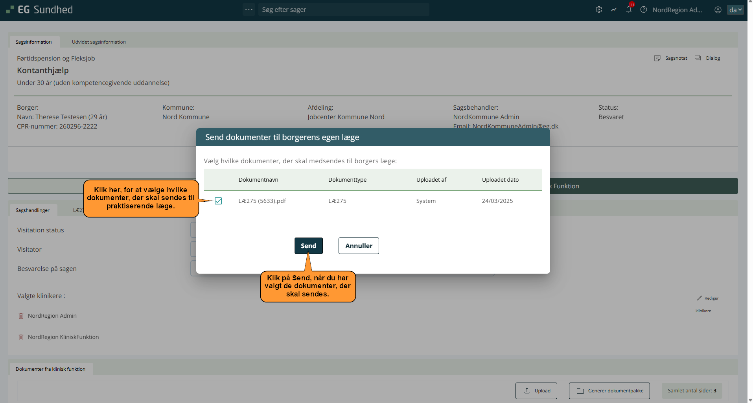Open the user profile icon
The height and width of the screenshot is (403, 753).
pos(718,10)
